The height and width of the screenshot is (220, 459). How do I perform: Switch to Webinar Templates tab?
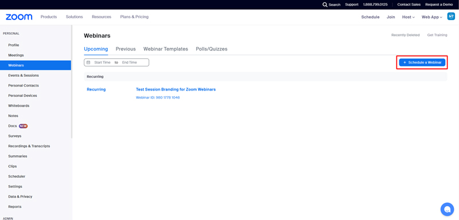[166, 49]
